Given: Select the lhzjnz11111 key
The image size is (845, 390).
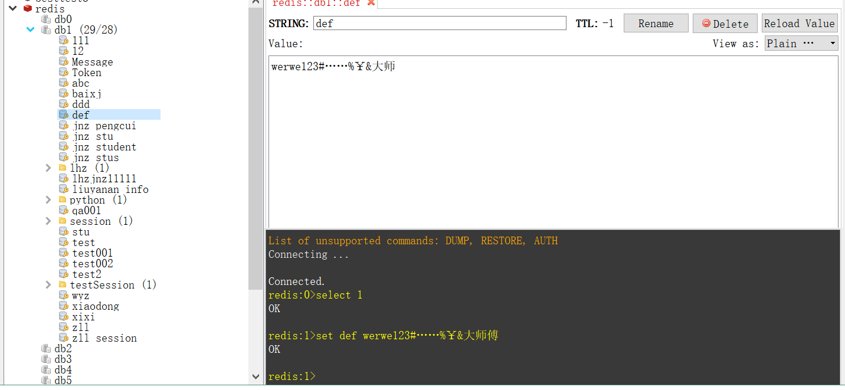Looking at the screenshot, I should [104, 179].
